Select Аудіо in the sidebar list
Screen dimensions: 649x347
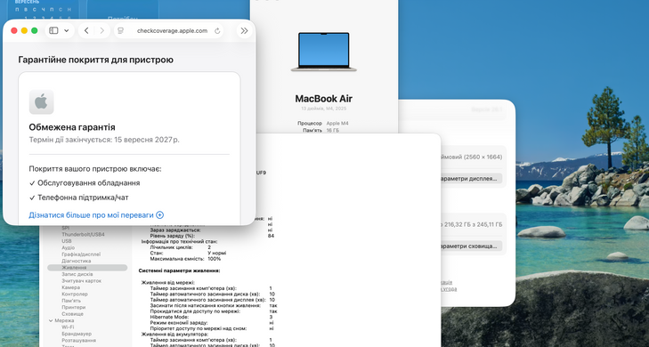point(68,247)
